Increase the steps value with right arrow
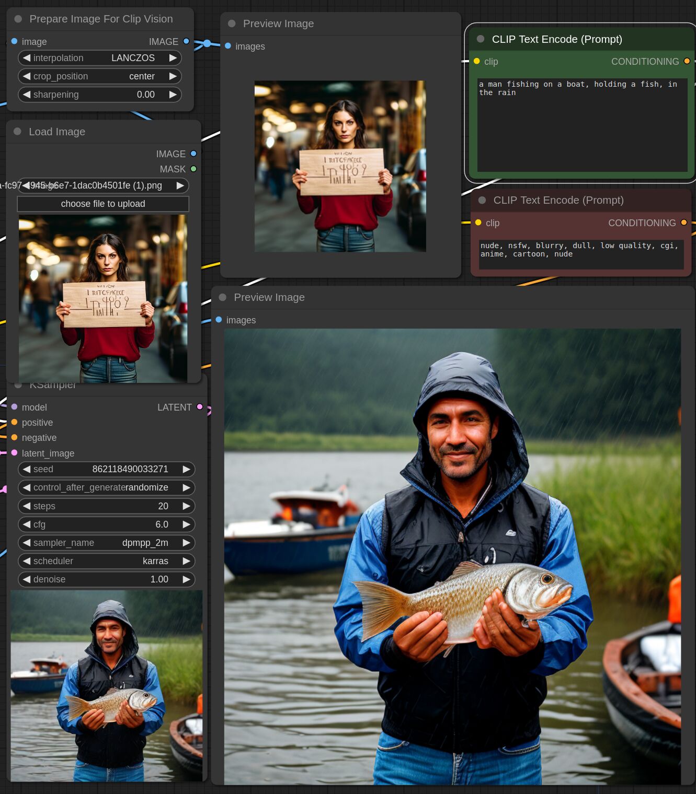This screenshot has width=696, height=794. tap(186, 506)
